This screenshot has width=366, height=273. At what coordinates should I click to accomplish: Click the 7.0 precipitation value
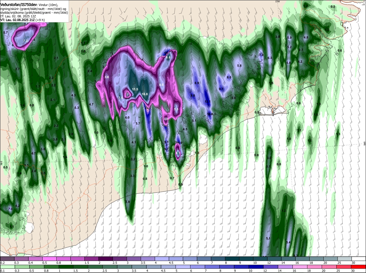point(10,209)
